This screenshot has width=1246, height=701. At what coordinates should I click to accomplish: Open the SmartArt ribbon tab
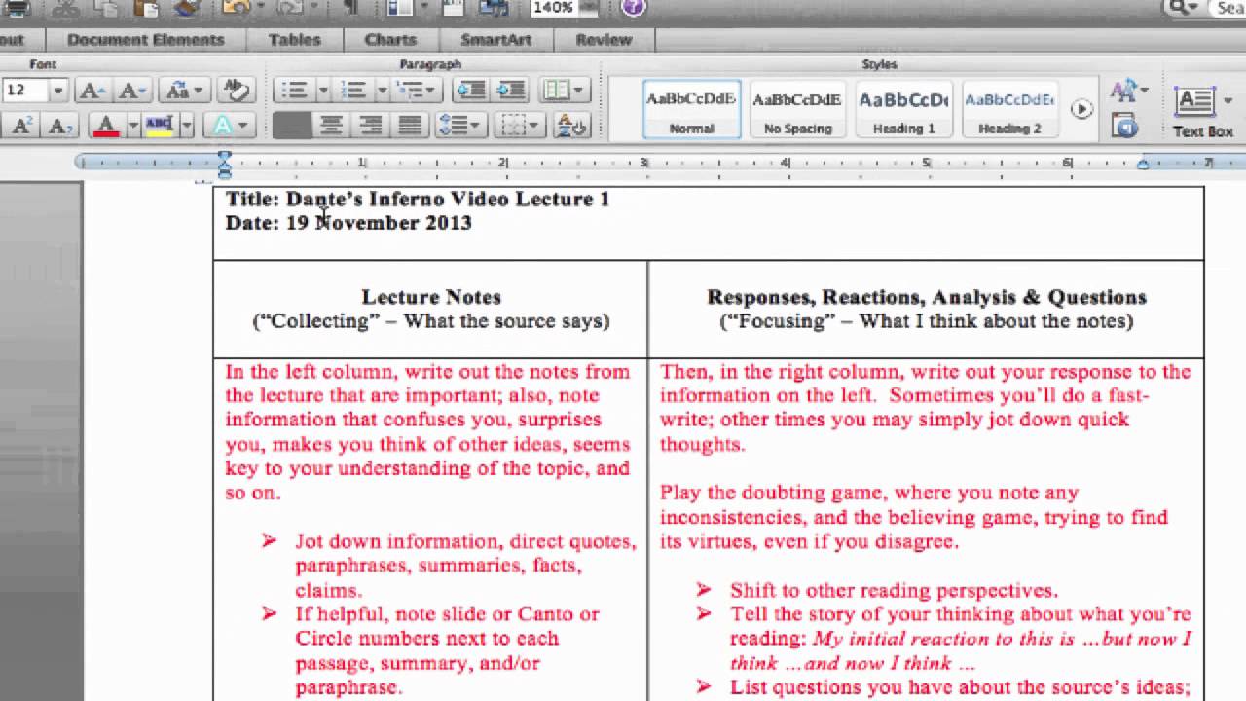pyautogui.click(x=495, y=40)
